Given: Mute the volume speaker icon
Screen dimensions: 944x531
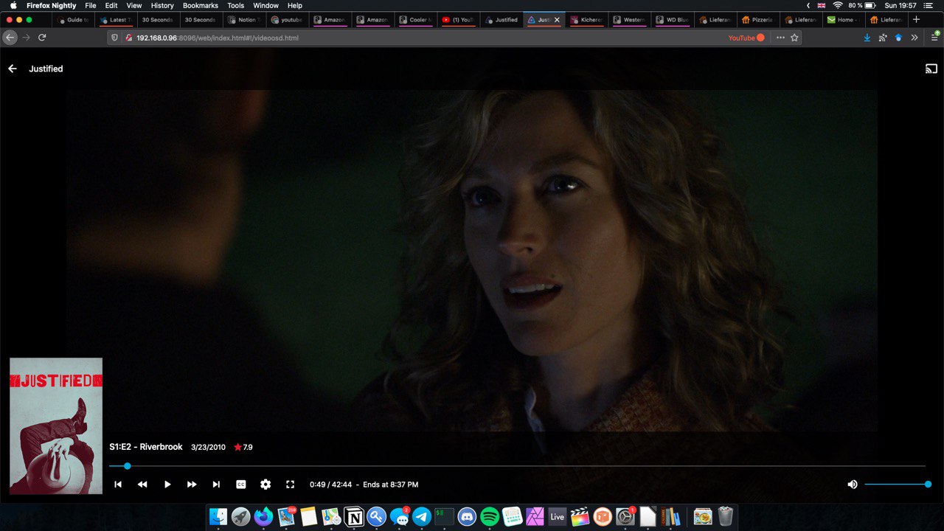Looking at the screenshot, I should tap(853, 485).
